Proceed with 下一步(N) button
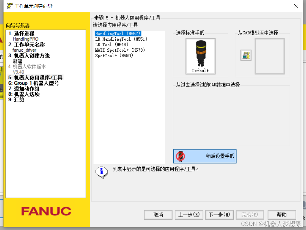Image resolution: width=306 pixels, height=230 pixels. click(219, 215)
